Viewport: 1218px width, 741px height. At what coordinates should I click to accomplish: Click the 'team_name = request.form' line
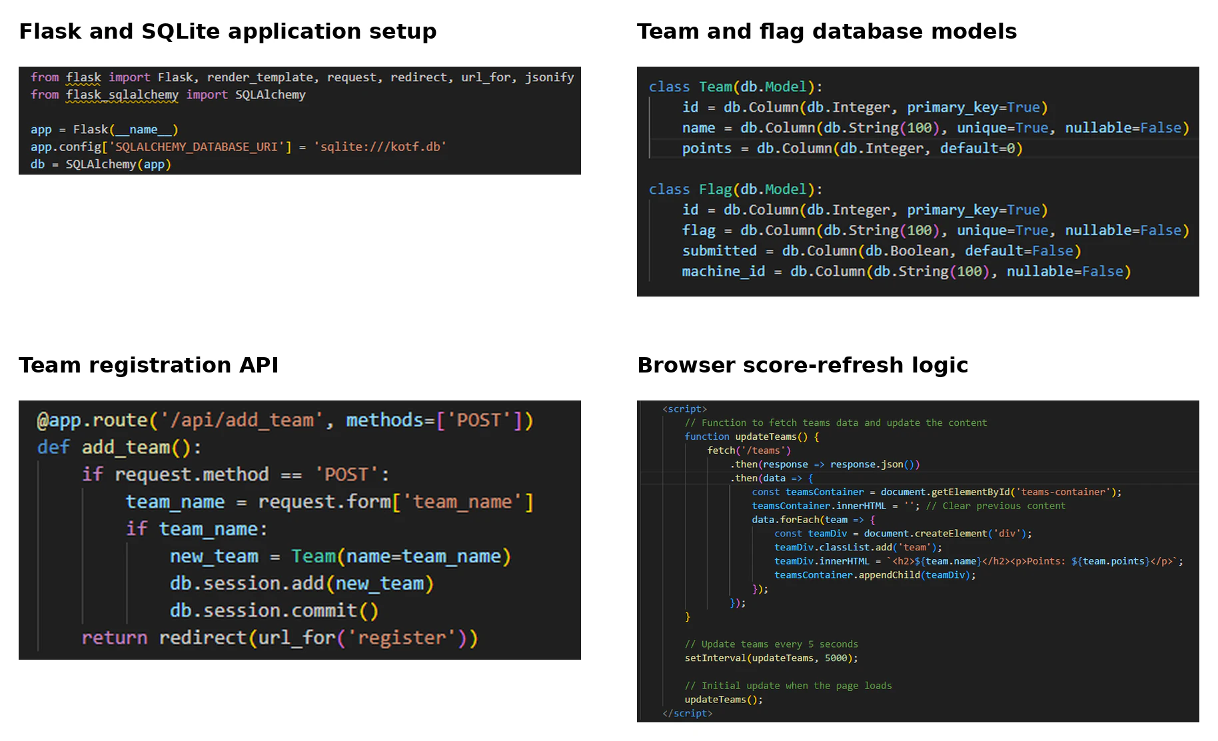(x=330, y=502)
